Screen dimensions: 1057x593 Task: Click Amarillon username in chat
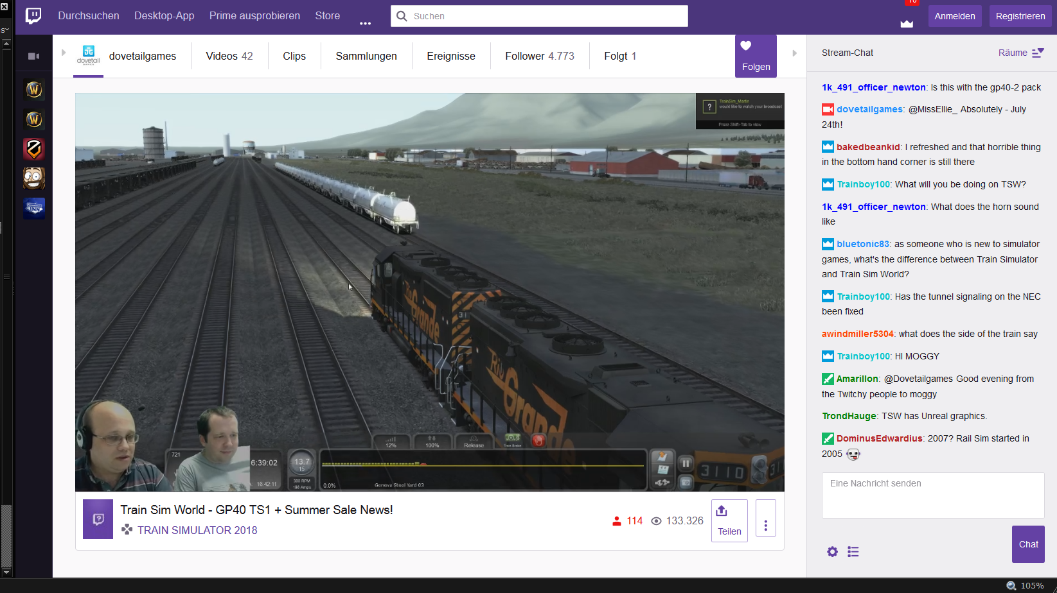pos(857,379)
